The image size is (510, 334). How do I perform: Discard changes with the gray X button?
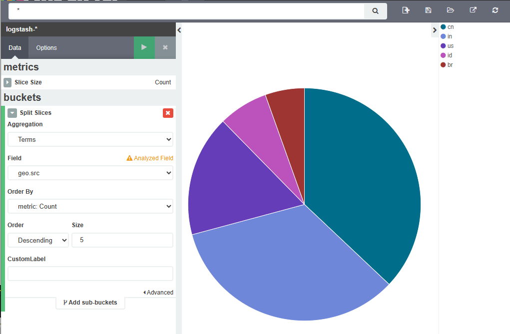point(165,47)
